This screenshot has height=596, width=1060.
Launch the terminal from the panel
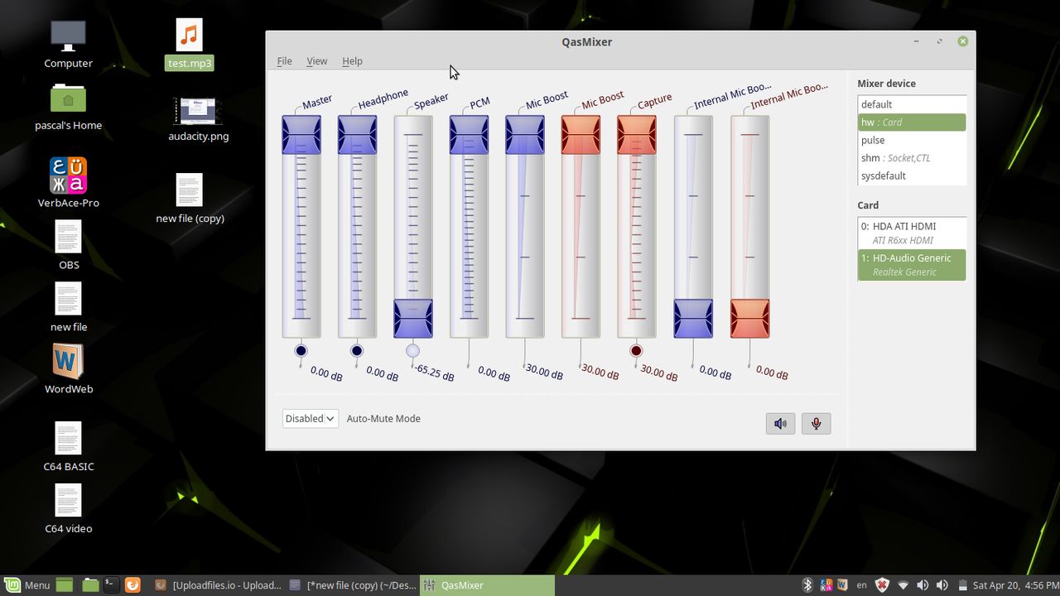point(111,585)
